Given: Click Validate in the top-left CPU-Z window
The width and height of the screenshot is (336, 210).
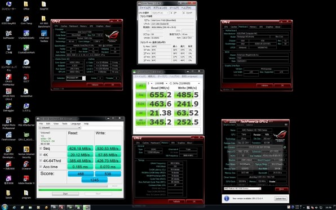Looking at the screenshot, I should coord(95,85).
